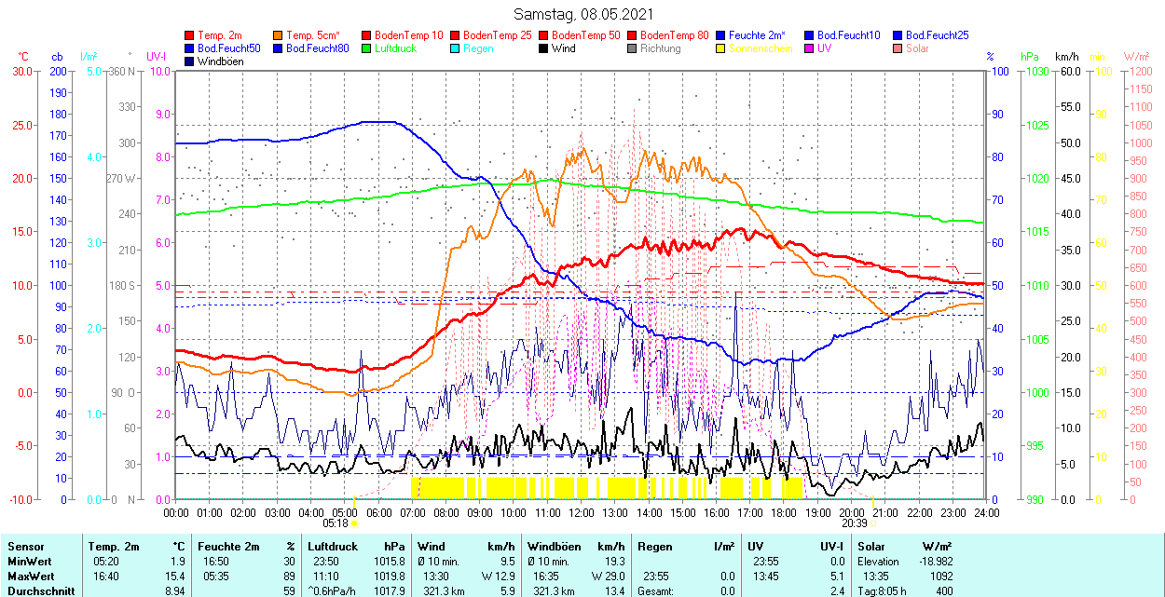Click the MaxWert row label
This screenshot has width=1165, height=597.
(x=33, y=577)
